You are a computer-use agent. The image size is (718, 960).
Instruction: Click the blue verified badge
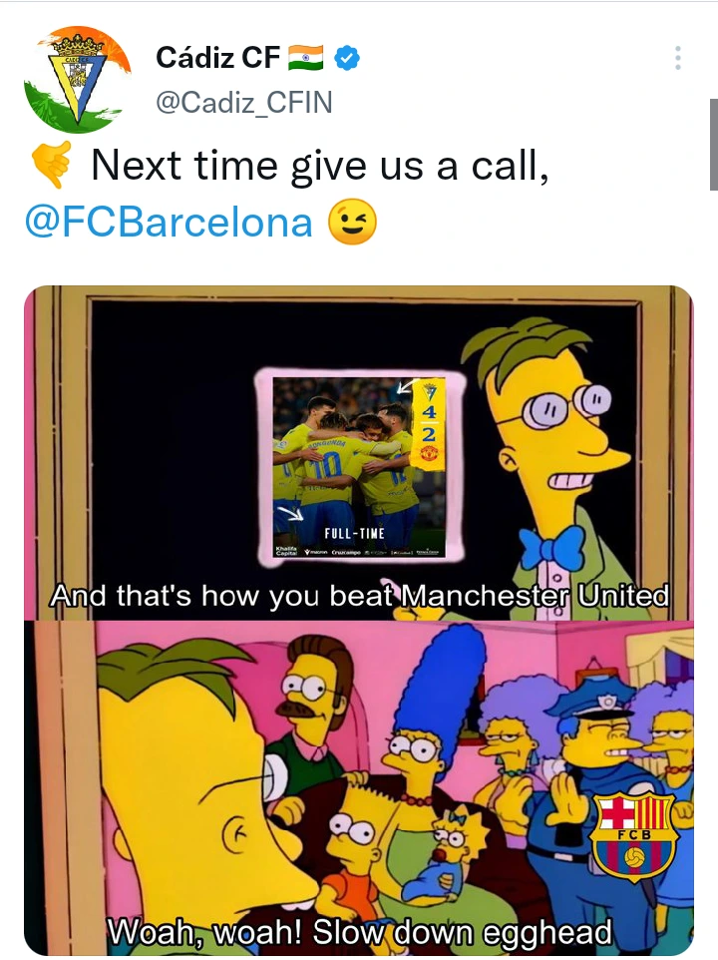[x=347, y=58]
